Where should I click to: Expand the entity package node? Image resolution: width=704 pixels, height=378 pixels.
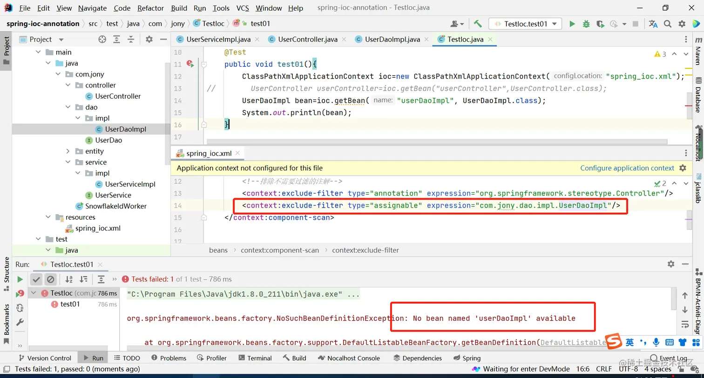click(x=68, y=151)
